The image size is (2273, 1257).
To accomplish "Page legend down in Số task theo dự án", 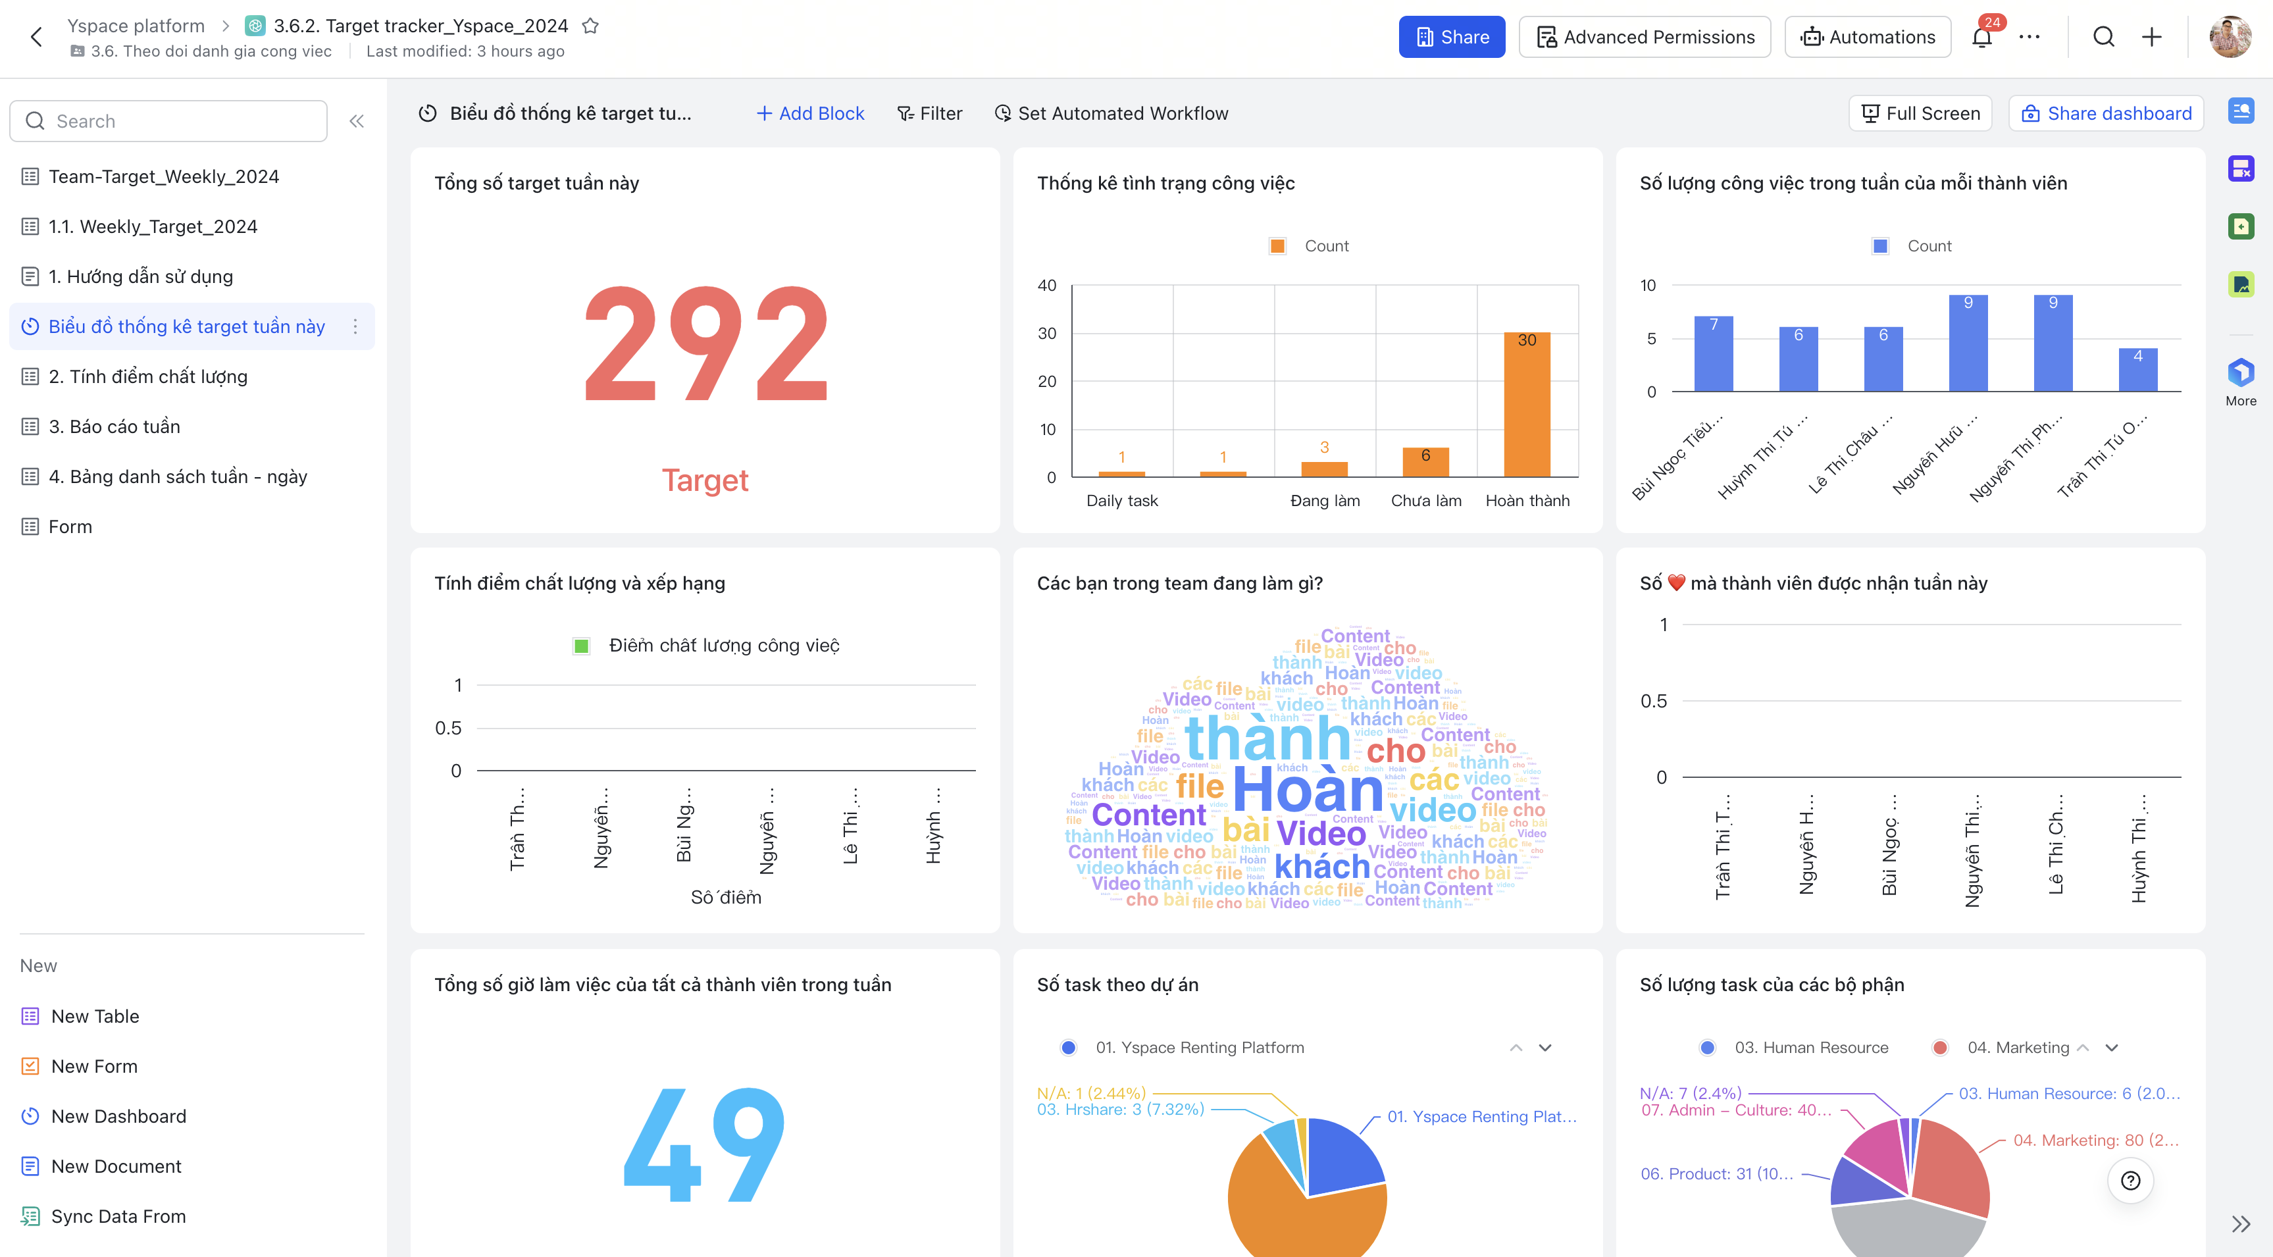I will [1545, 1048].
